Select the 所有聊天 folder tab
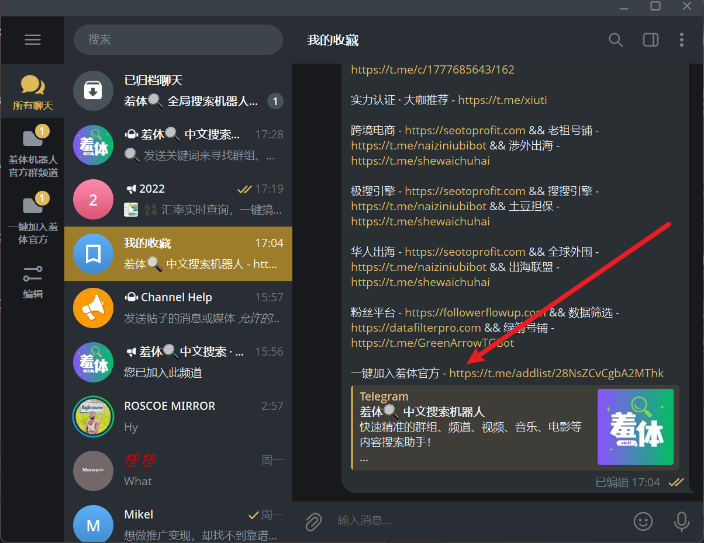This screenshot has width=704, height=543. (x=33, y=92)
